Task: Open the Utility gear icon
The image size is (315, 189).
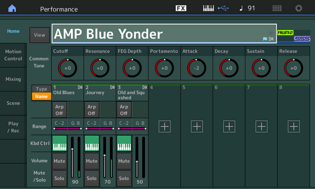Action: coord(299,8)
